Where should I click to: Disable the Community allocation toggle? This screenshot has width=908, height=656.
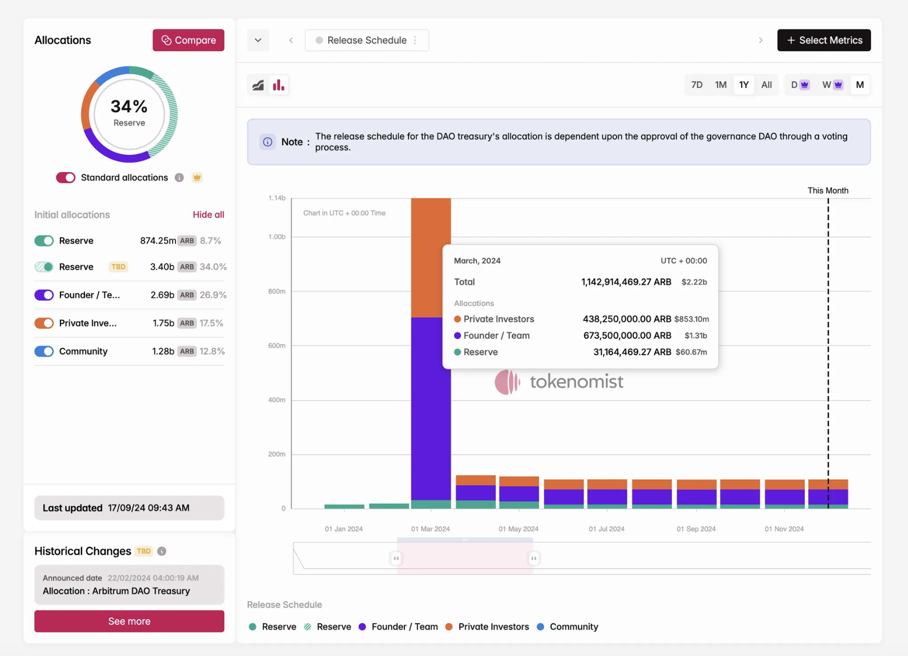pos(44,352)
